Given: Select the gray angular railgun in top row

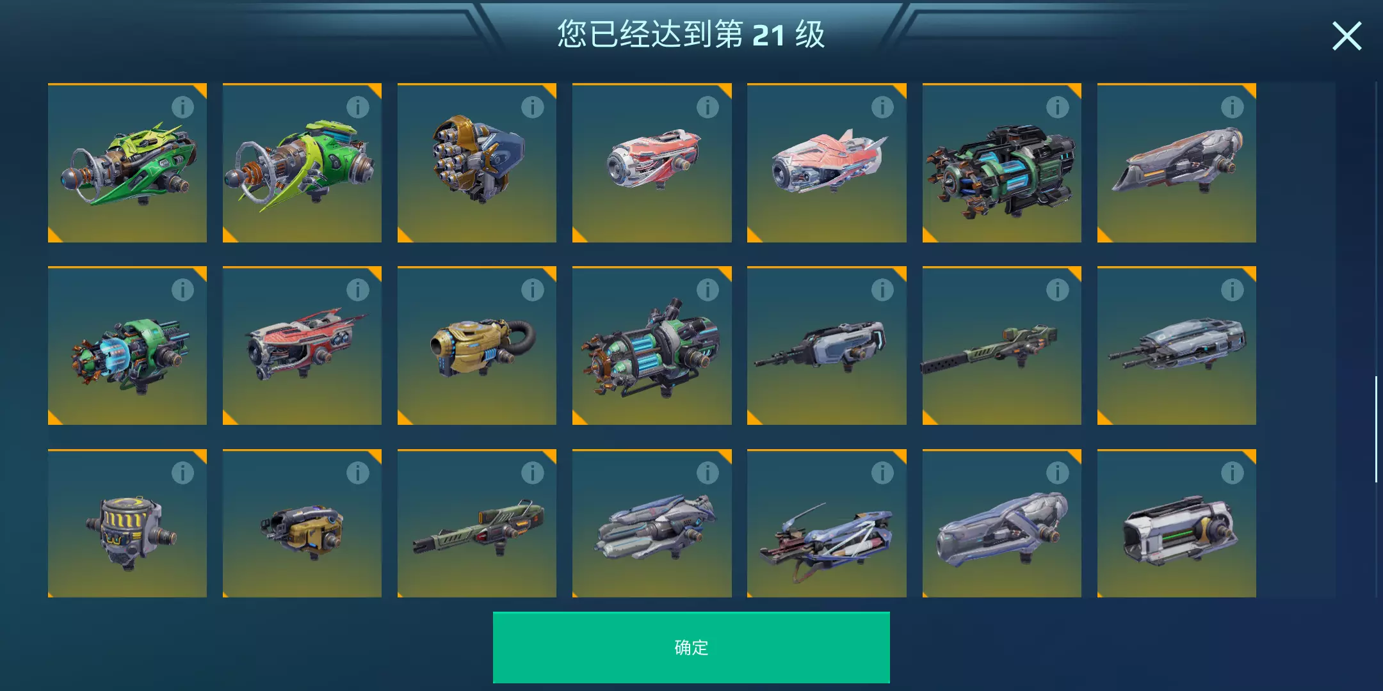Looking at the screenshot, I should tap(1177, 163).
